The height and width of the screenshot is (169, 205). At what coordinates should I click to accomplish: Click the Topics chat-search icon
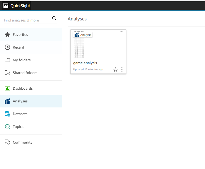pos(7,127)
